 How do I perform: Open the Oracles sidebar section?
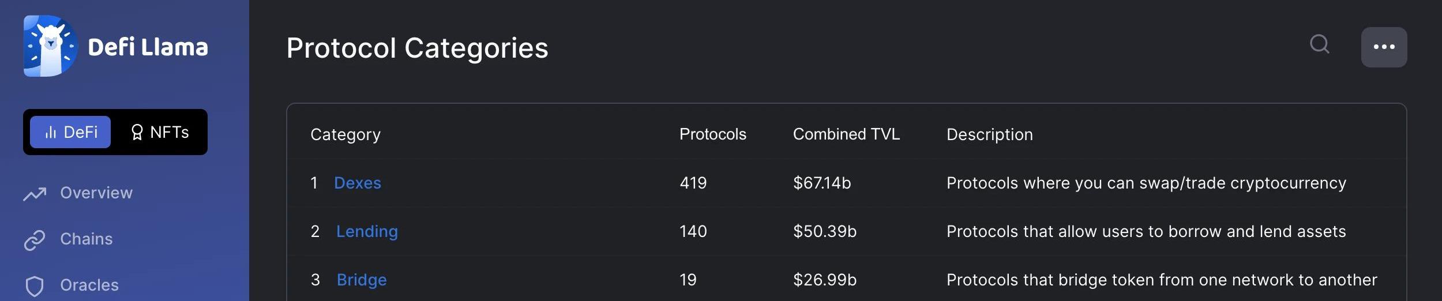coord(89,285)
